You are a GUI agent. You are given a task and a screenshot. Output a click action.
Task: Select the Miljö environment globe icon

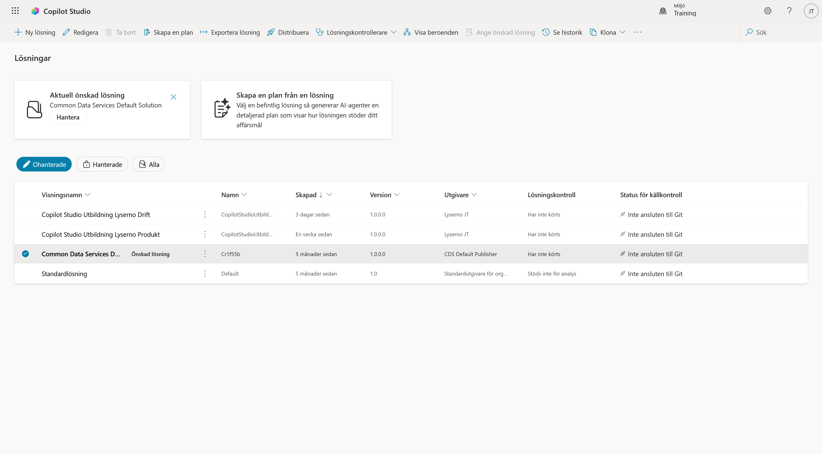point(663,11)
